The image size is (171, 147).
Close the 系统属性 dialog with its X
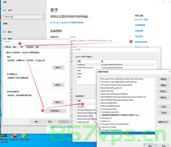click(69, 42)
